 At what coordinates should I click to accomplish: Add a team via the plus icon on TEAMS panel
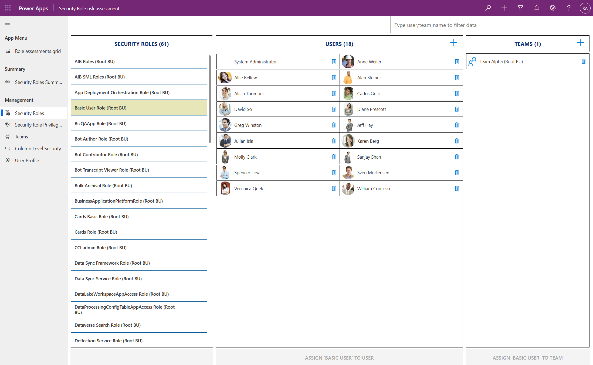point(580,43)
